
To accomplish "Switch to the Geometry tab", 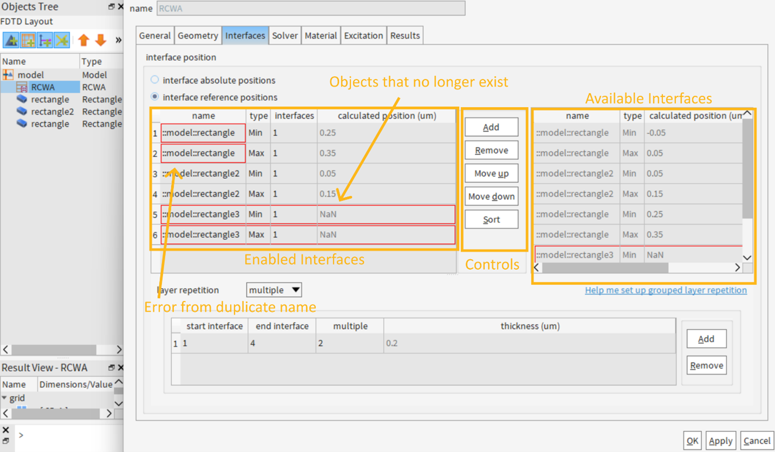I will click(198, 36).
